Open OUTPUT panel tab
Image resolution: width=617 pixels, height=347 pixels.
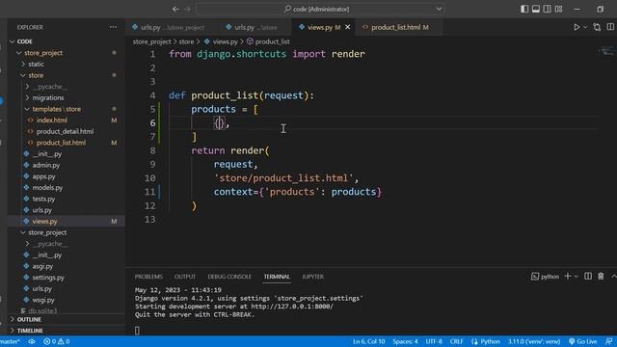point(185,277)
